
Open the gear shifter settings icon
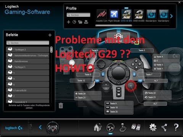coord(123,127)
